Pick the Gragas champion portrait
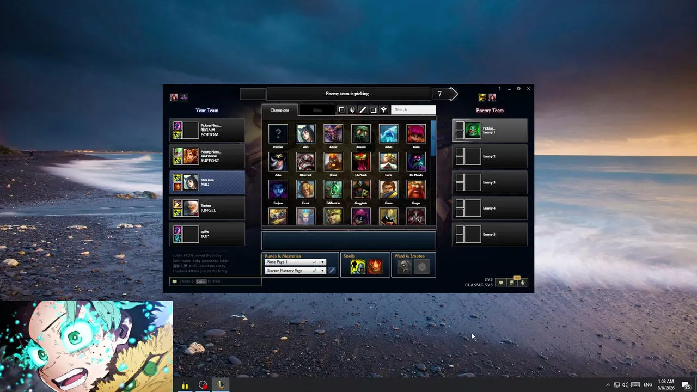697x392 pixels. (x=416, y=189)
